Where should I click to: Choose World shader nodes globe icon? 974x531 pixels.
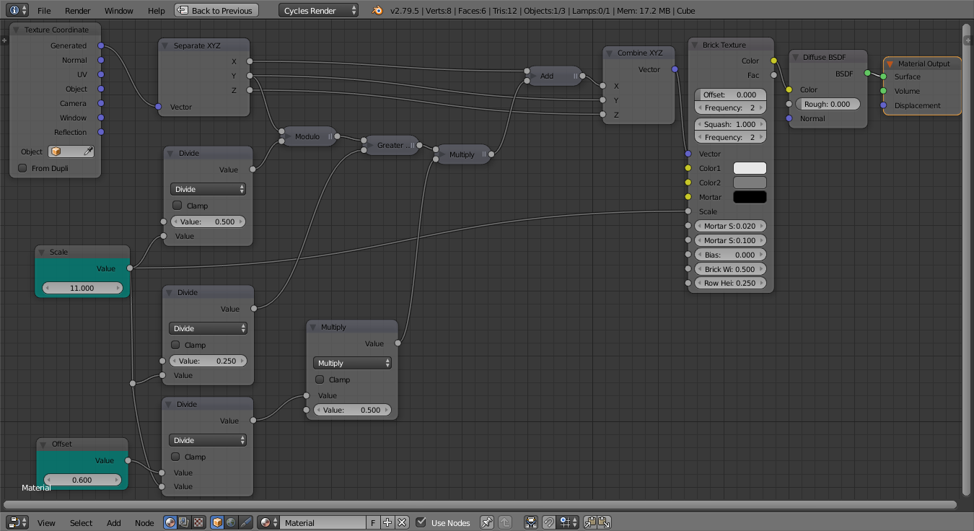231,522
